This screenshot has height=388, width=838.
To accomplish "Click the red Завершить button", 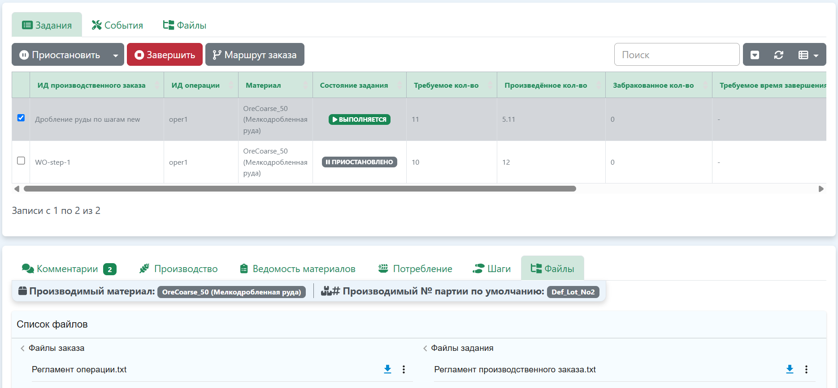I will (x=165, y=55).
